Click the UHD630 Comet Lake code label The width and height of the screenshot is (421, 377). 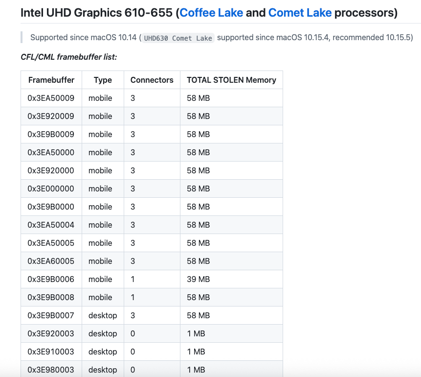click(x=178, y=38)
